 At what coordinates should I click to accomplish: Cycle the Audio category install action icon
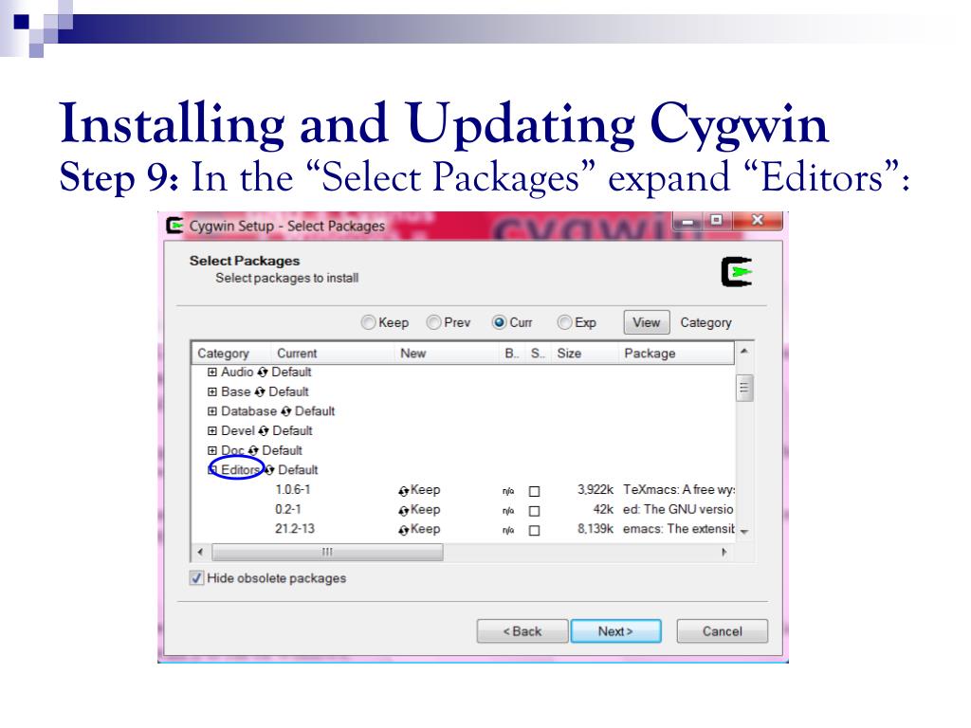click(263, 372)
